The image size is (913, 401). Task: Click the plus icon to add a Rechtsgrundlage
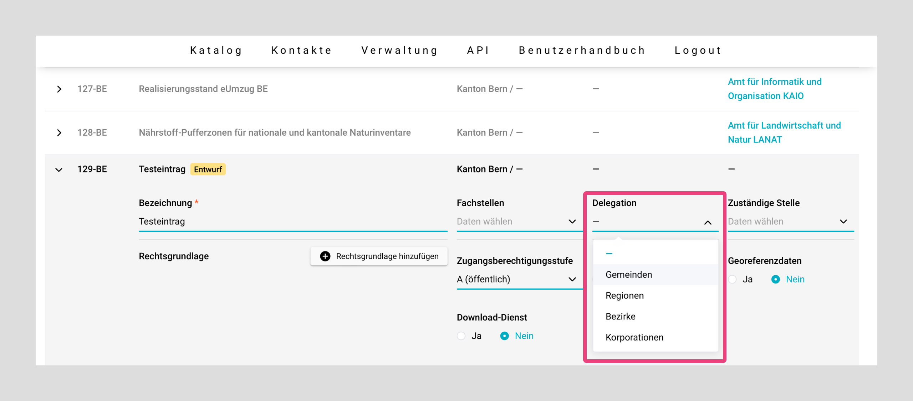325,256
